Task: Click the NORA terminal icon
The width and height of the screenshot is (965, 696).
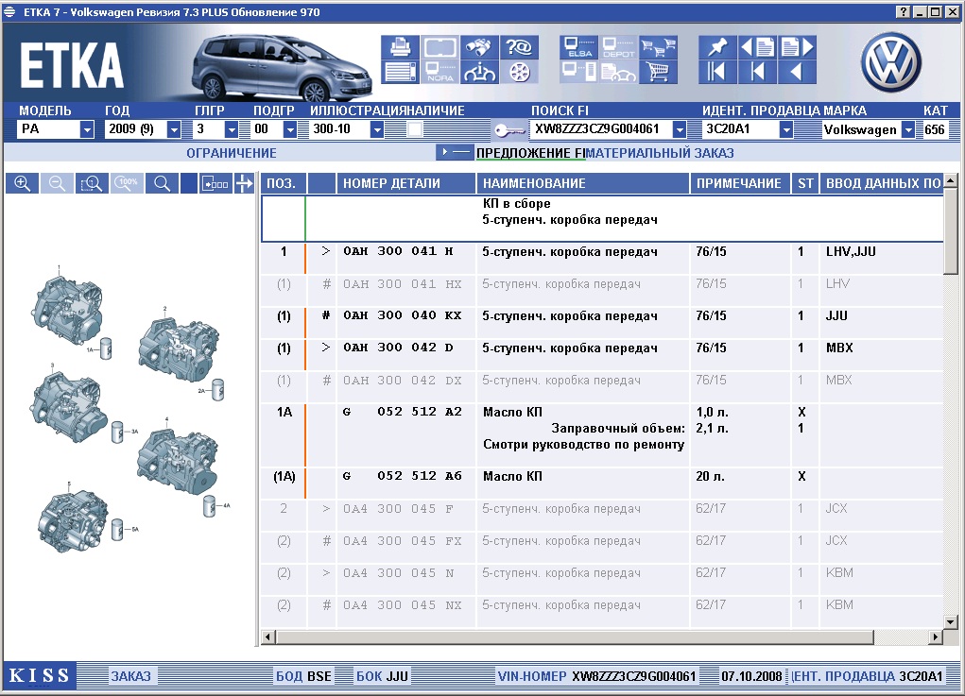Action: click(x=440, y=72)
